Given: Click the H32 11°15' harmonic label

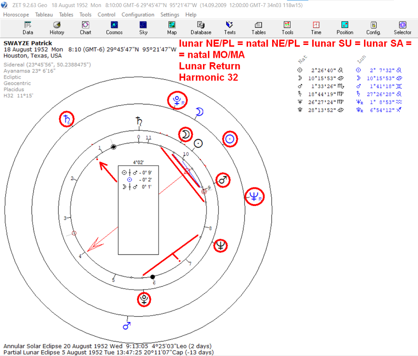Looking at the screenshot, I should pyautogui.click(x=18, y=95).
